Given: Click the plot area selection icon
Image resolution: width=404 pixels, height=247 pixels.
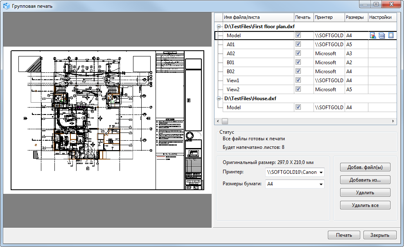Looking at the screenshot, I should click(x=390, y=36).
